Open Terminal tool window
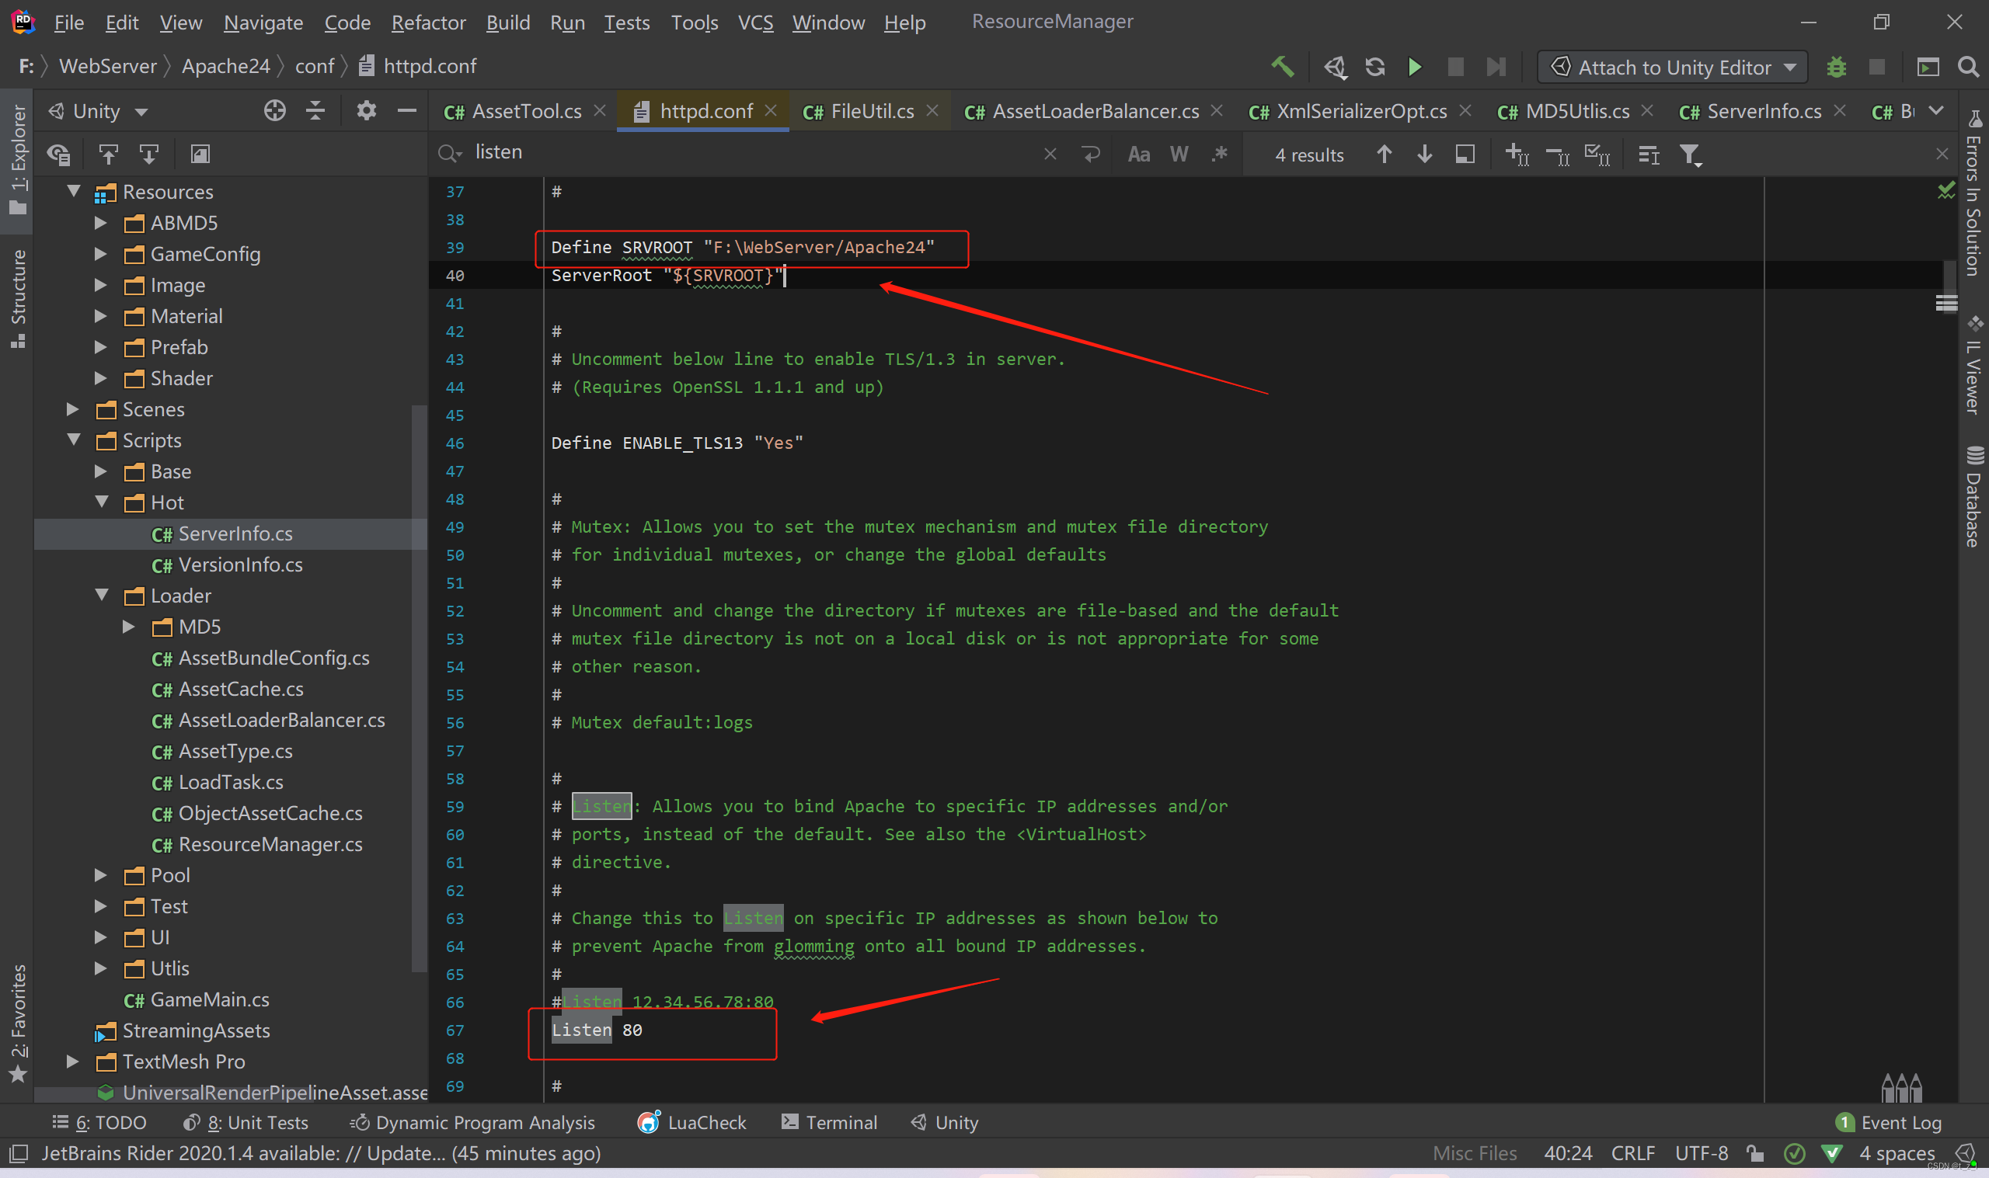1989x1178 pixels. tap(829, 1122)
